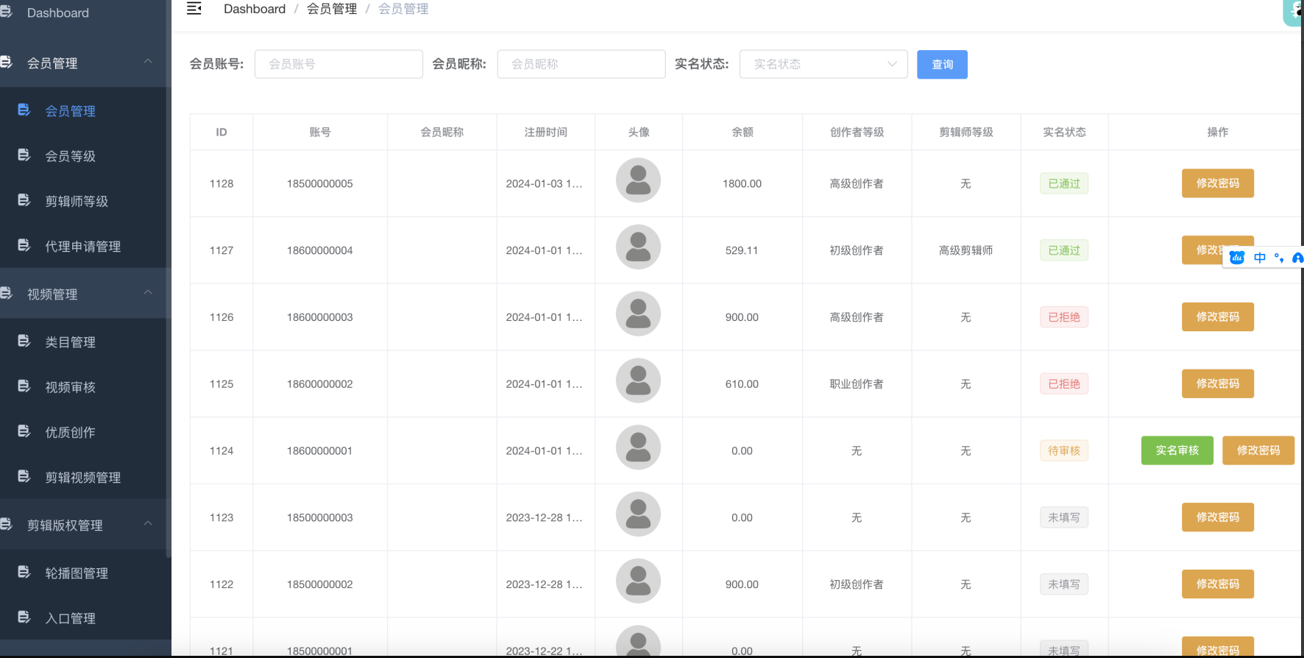Click 修改密码 for member 1128

coord(1218,183)
